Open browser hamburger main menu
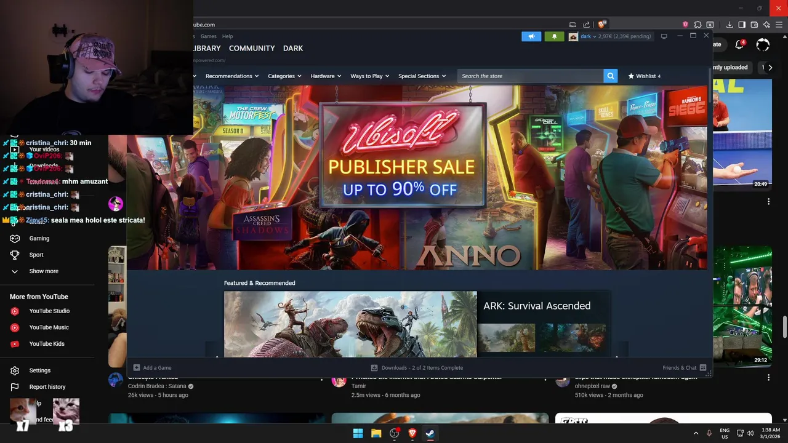This screenshot has height=443, width=788. click(x=779, y=25)
